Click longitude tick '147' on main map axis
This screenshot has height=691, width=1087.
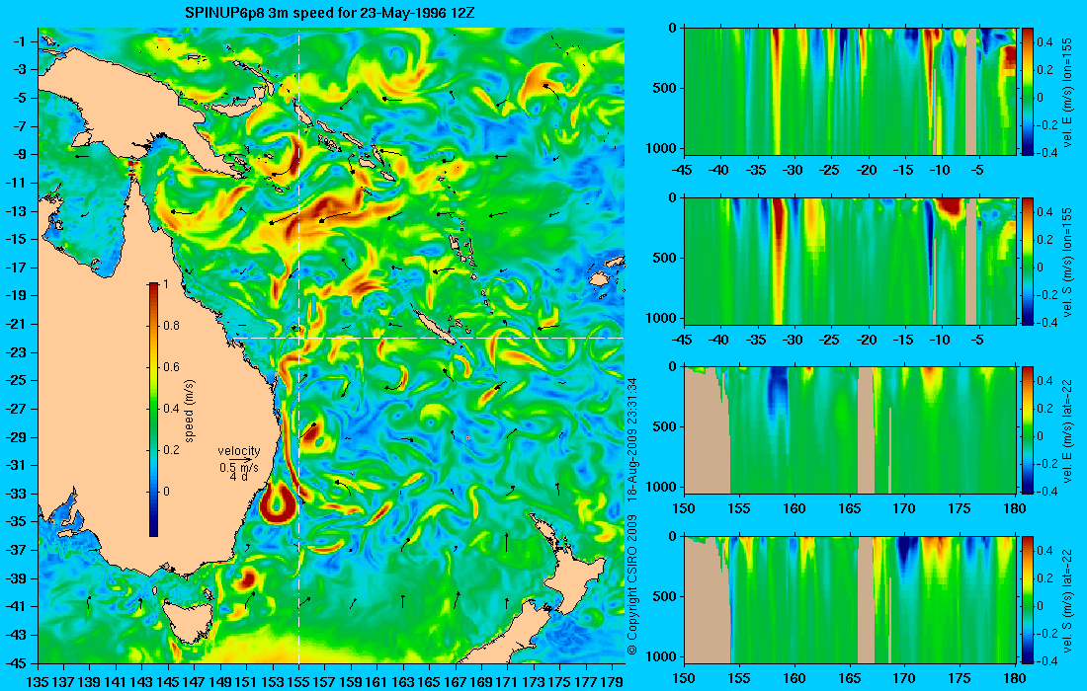pyautogui.click(x=194, y=683)
